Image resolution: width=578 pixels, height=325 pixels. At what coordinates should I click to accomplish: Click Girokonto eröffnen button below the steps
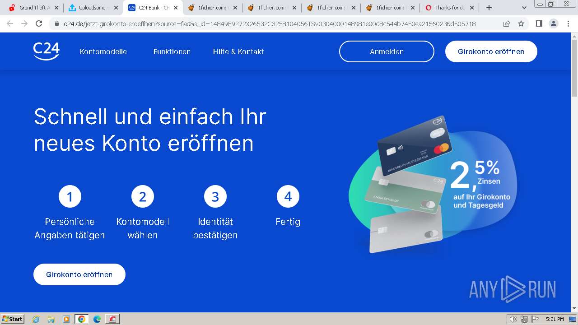79,274
